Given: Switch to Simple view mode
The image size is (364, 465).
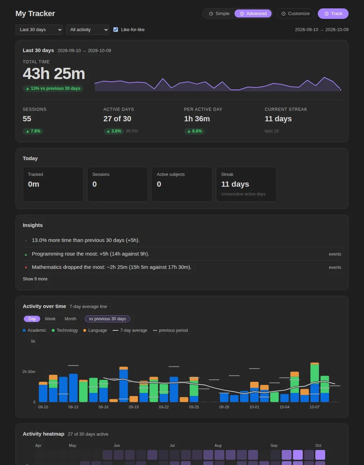Looking at the screenshot, I should click(219, 14).
